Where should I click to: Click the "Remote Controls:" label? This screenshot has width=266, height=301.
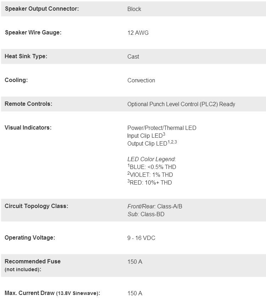(28, 104)
